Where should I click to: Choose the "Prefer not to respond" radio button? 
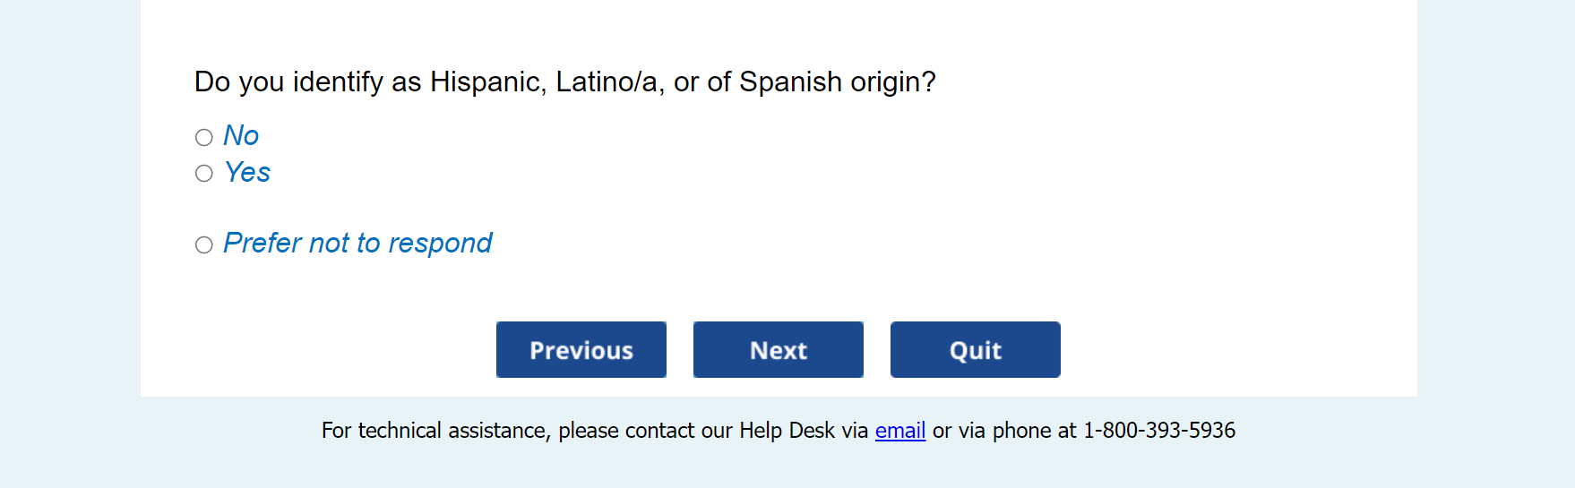click(x=204, y=244)
